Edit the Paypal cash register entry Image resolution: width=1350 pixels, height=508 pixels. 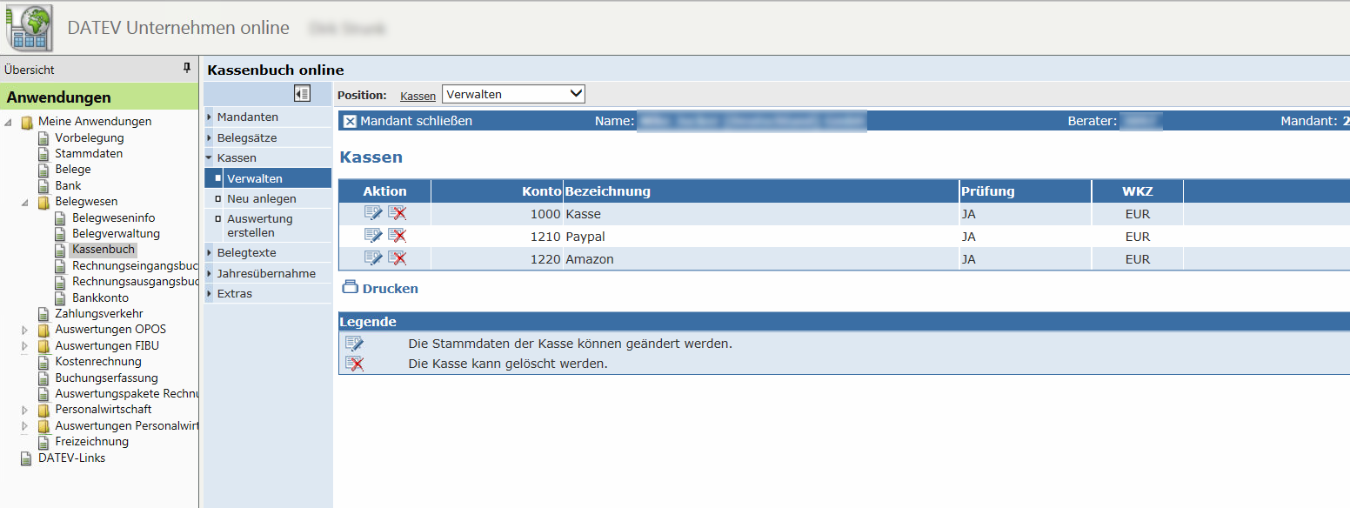(x=373, y=236)
